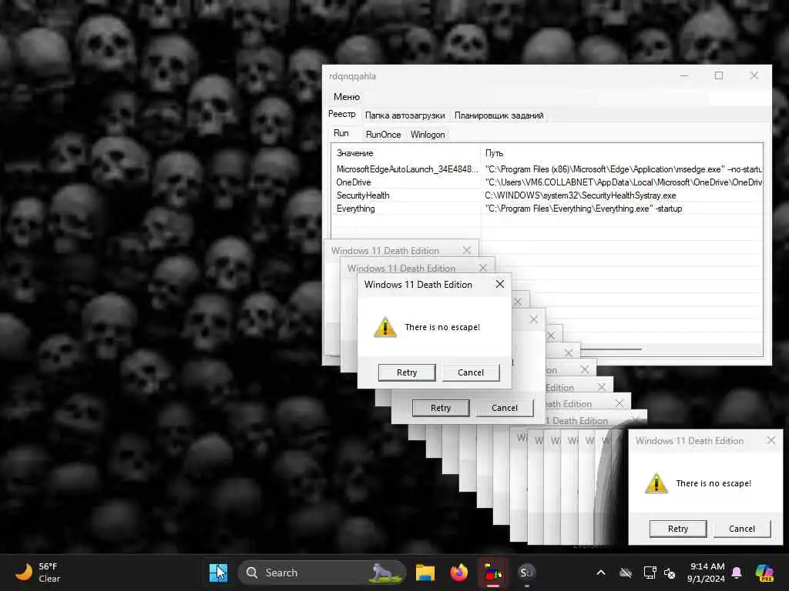Screen dimensions: 789x591
Task: Select the Реестр tab
Action: point(341,114)
